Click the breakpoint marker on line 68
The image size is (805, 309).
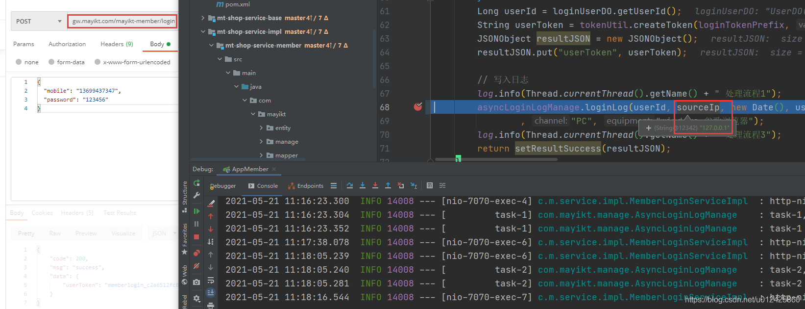click(418, 106)
